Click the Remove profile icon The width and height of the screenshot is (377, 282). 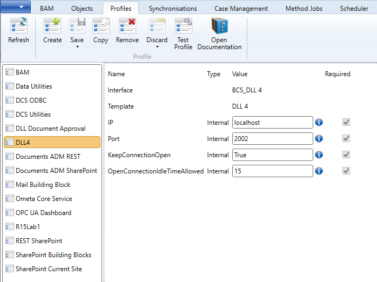[127, 26]
